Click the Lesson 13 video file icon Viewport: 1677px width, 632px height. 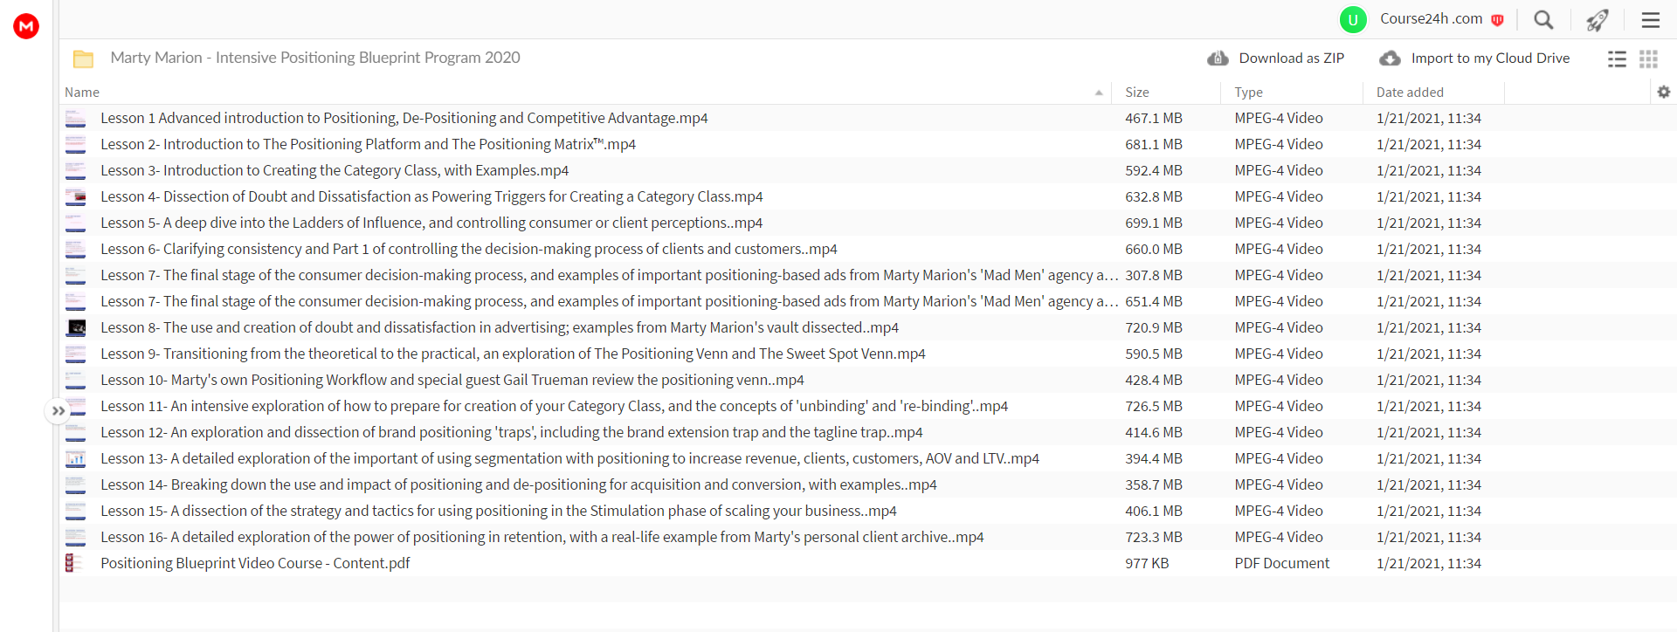[76, 459]
